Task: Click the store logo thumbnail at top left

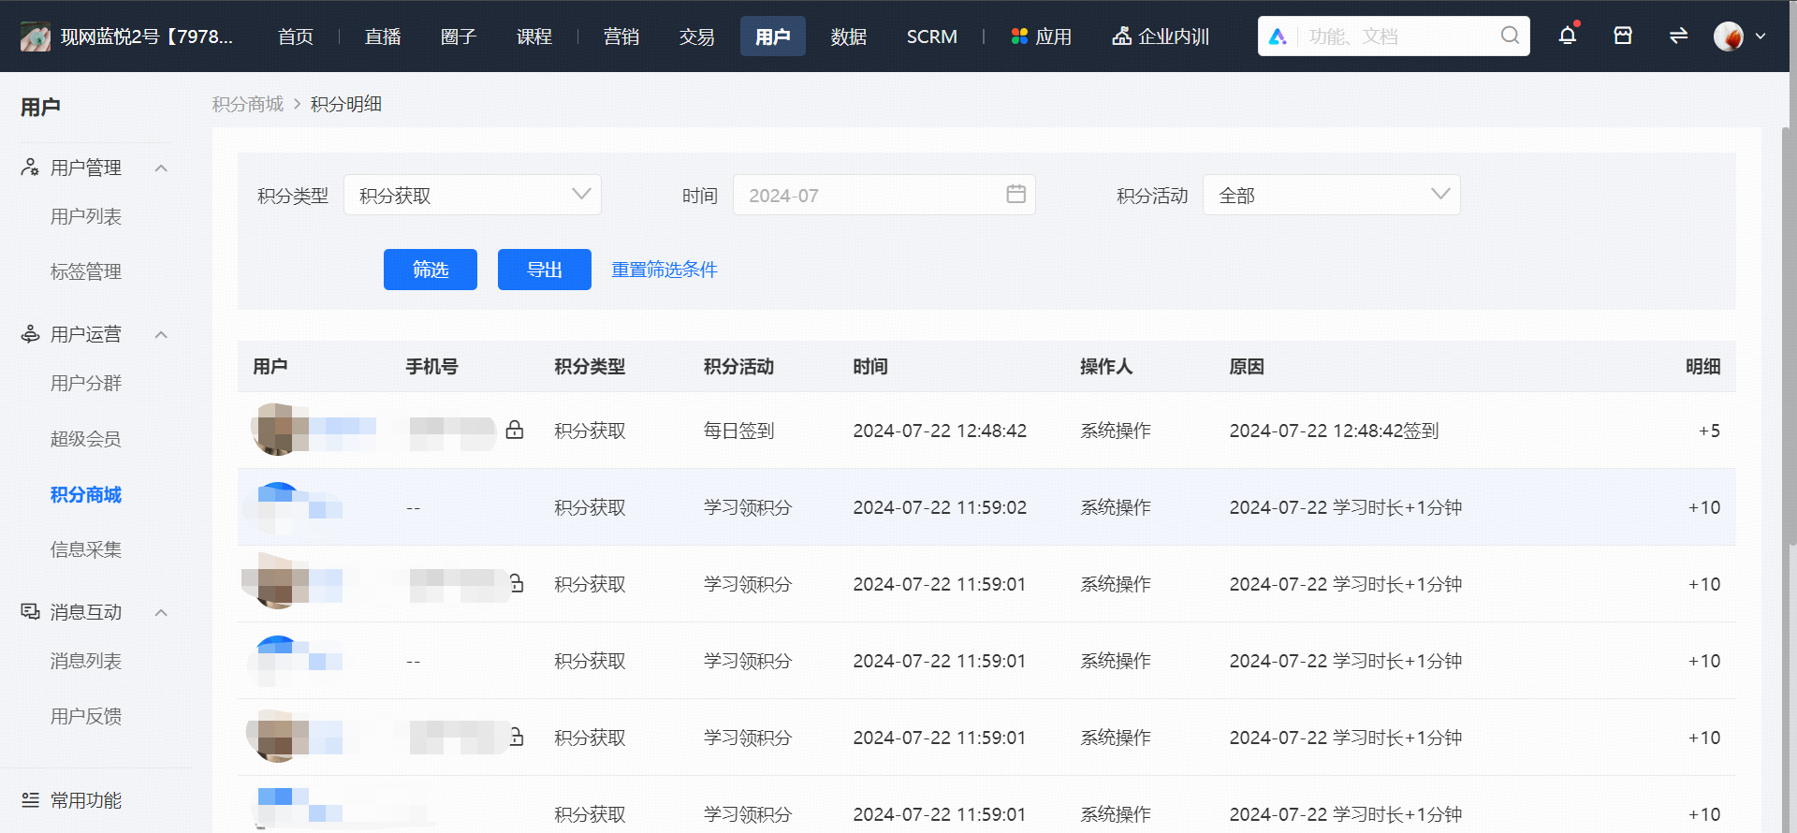Action: pyautogui.click(x=36, y=37)
